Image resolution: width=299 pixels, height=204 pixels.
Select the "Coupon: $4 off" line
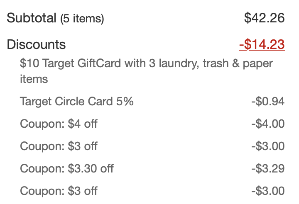pyautogui.click(x=59, y=124)
